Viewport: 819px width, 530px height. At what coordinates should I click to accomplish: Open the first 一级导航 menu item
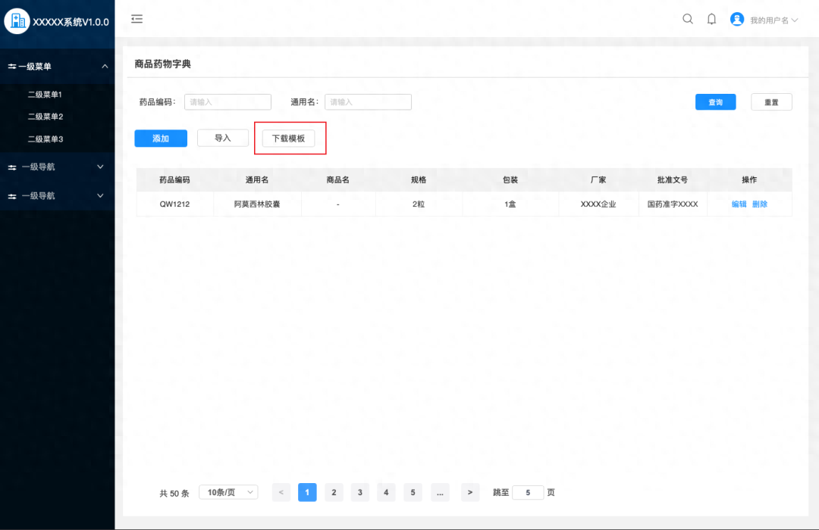pyautogui.click(x=58, y=167)
